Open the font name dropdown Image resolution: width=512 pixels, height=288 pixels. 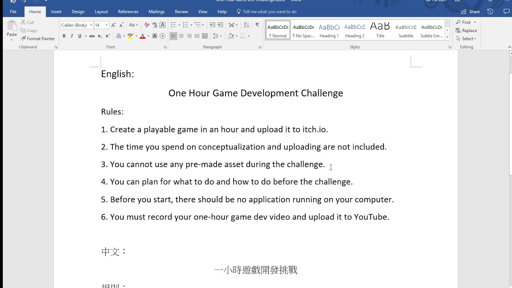tap(91, 25)
